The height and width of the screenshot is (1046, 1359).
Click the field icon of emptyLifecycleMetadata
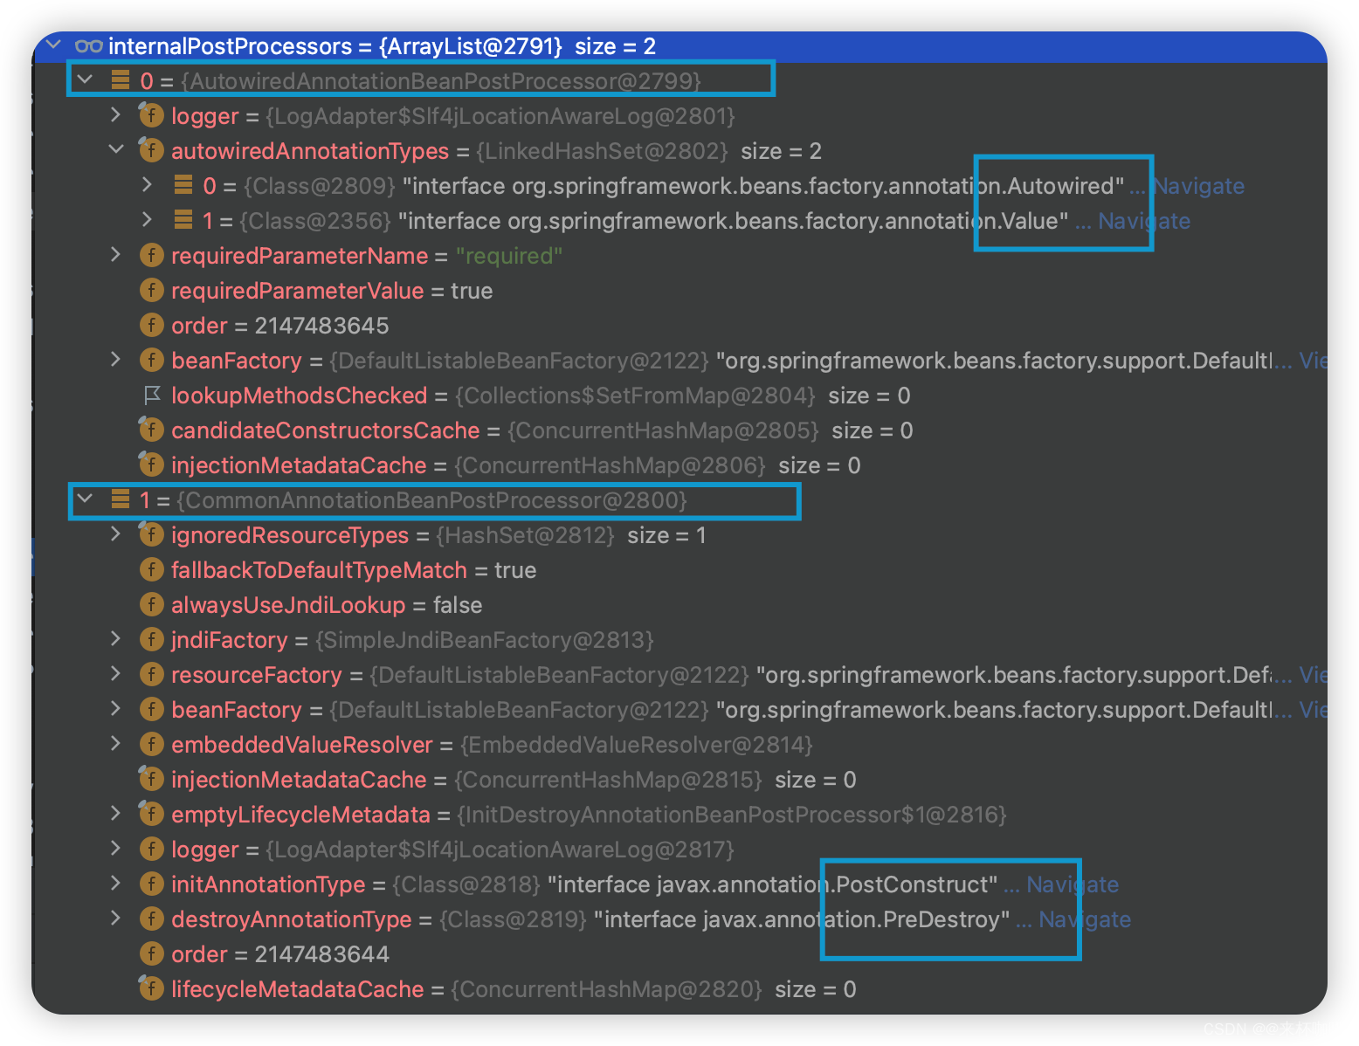click(151, 814)
